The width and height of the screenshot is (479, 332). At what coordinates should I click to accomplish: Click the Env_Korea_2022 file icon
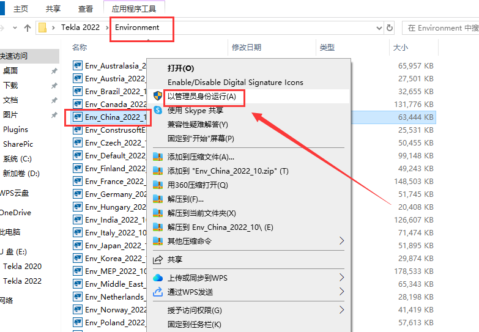point(78,258)
